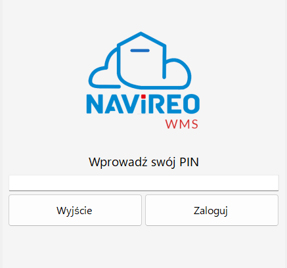Viewport: 287px width, 268px height.
Task: Click the "Wprowadź swój PIN" label
Action: pos(144,162)
